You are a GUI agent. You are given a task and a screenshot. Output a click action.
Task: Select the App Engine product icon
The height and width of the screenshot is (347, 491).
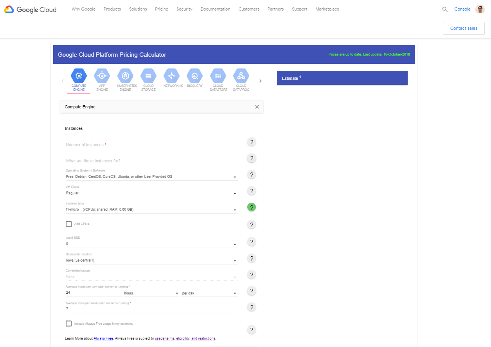(102, 76)
